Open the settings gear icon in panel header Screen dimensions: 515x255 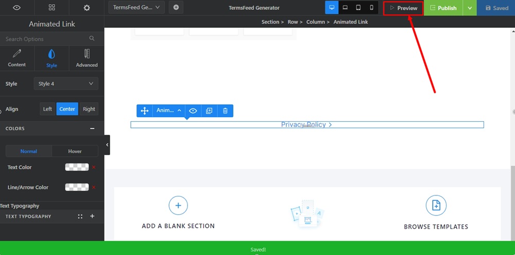point(87,8)
